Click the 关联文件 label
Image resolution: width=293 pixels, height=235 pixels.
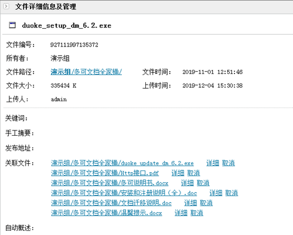click(19, 163)
